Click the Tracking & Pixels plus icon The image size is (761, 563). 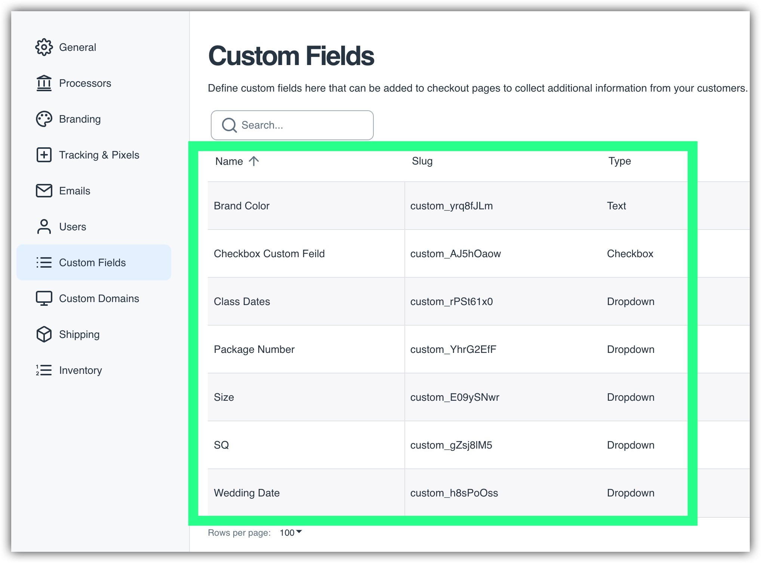tap(44, 155)
